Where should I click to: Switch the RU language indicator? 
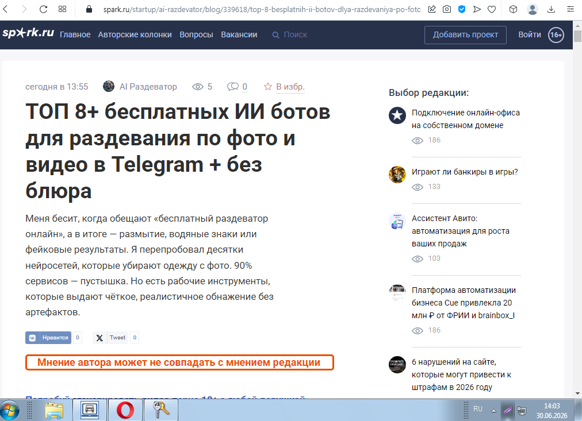478,409
